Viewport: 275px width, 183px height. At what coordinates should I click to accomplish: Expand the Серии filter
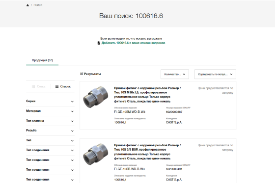[50, 102]
